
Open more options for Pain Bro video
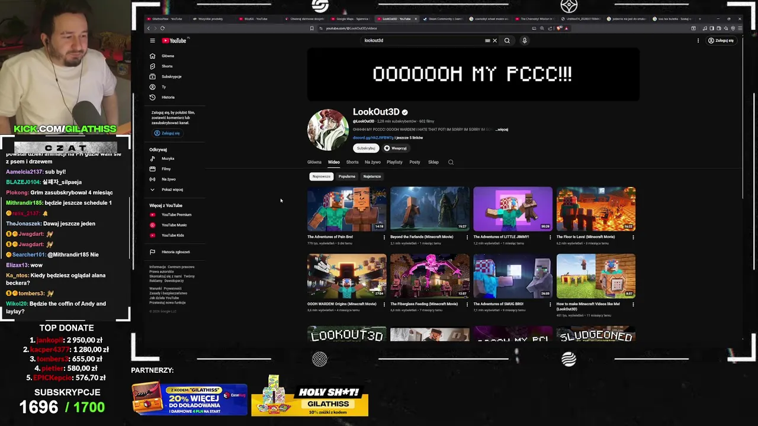click(x=384, y=237)
